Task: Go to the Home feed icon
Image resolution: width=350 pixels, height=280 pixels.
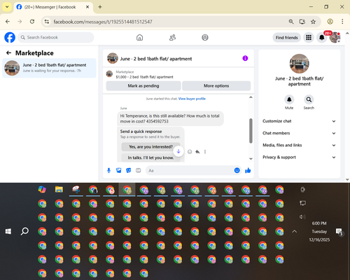Action: click(139, 37)
